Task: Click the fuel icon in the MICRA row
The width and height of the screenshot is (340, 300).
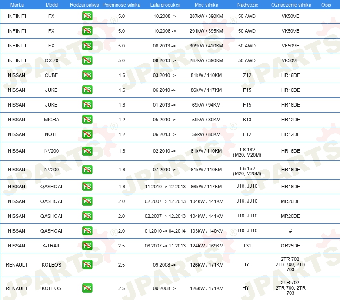Action: 87,119
